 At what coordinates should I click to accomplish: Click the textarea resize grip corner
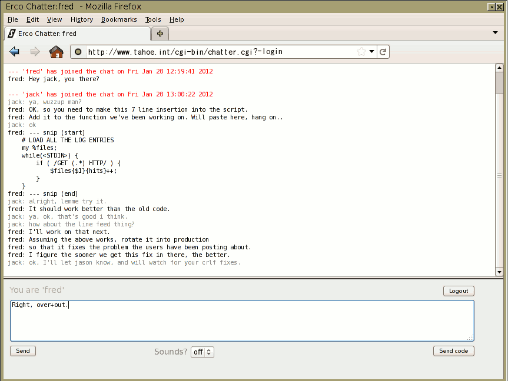tap(471, 337)
